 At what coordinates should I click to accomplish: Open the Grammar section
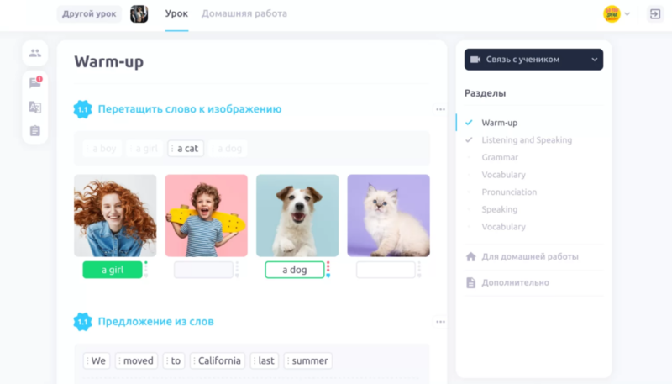pyautogui.click(x=500, y=157)
